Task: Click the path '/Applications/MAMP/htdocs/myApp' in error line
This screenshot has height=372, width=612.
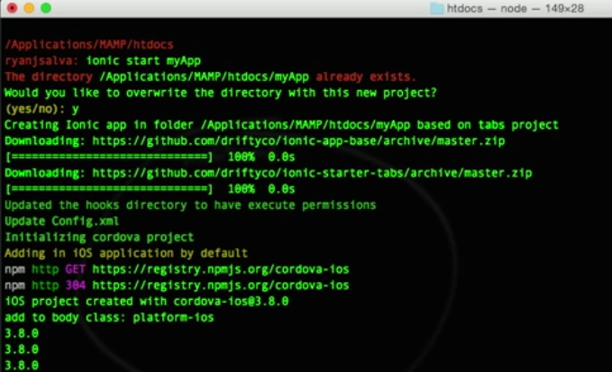Action: [204, 77]
